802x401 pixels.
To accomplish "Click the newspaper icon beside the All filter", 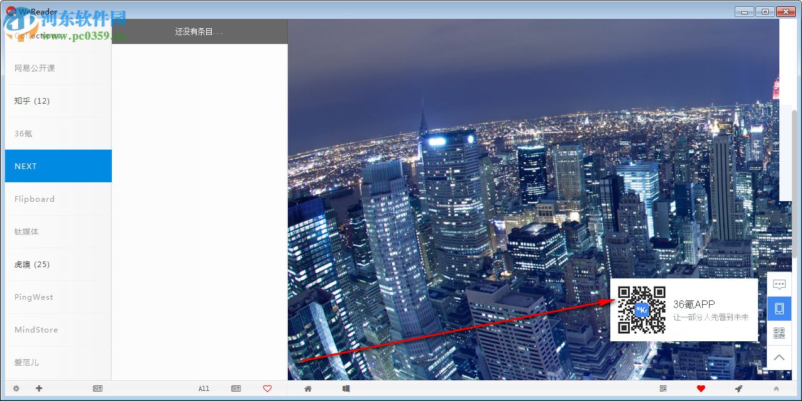I will [x=236, y=388].
